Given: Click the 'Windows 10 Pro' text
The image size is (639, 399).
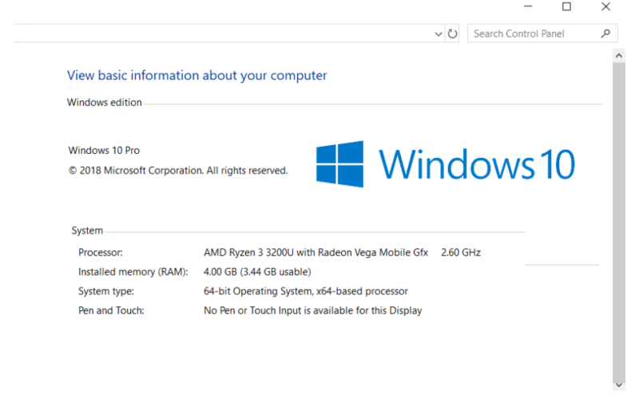Looking at the screenshot, I should 104,151.
